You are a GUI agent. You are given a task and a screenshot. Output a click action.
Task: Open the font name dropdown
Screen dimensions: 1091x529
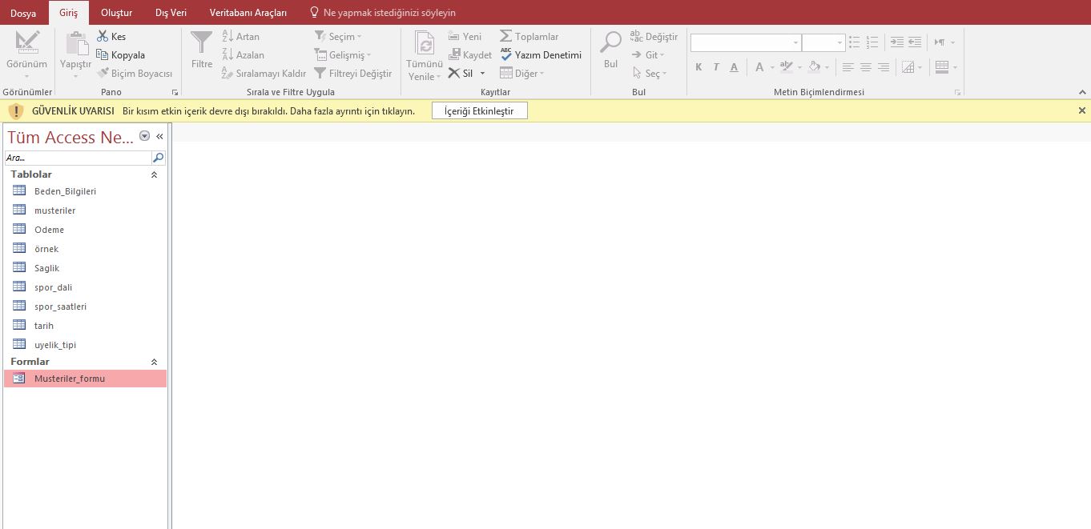[x=795, y=43]
